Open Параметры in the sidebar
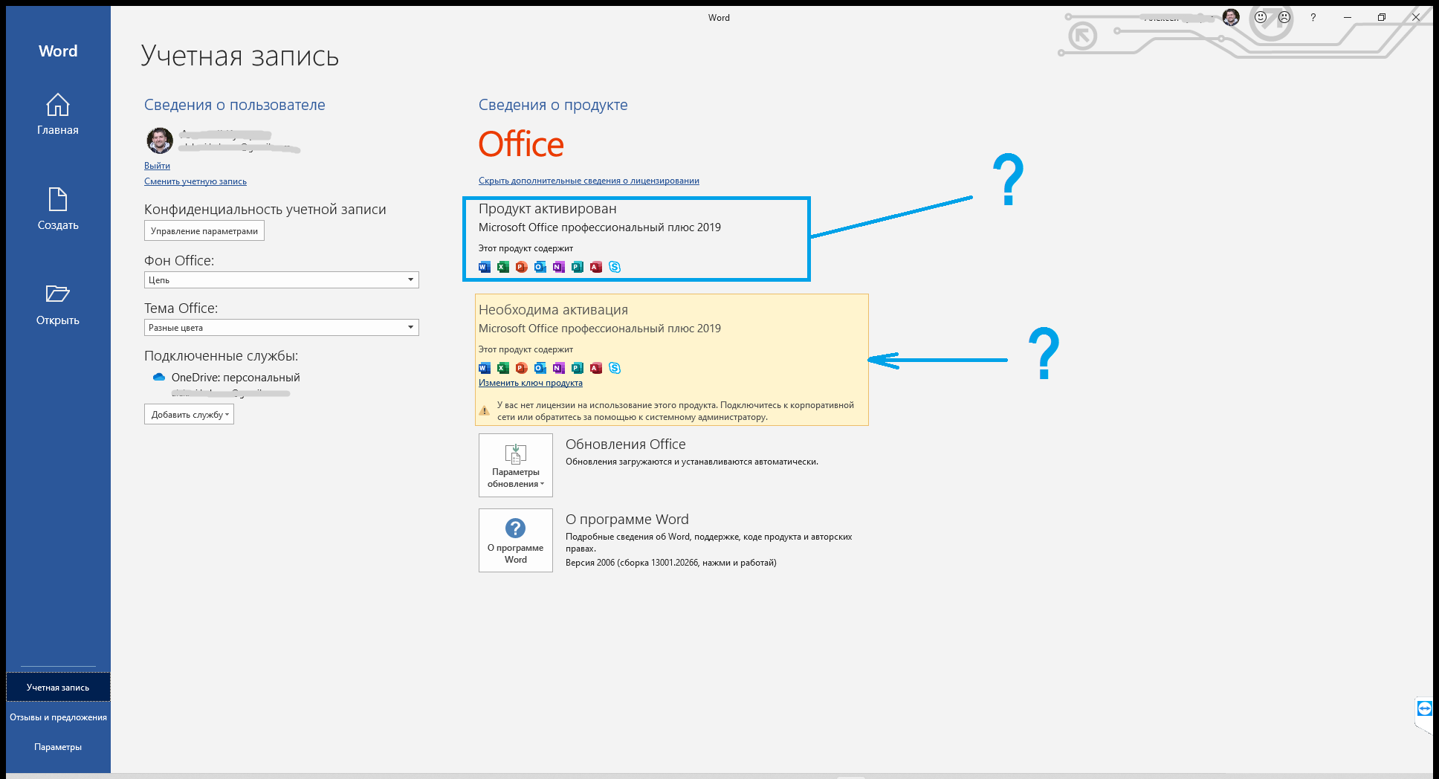Viewport: 1439px width, 779px height. [58, 747]
